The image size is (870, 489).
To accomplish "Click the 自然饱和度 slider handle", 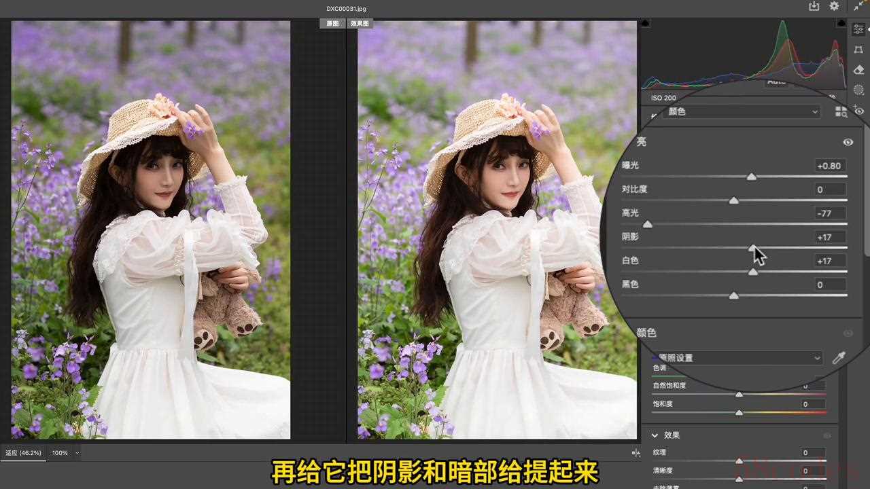I will 739,395.
